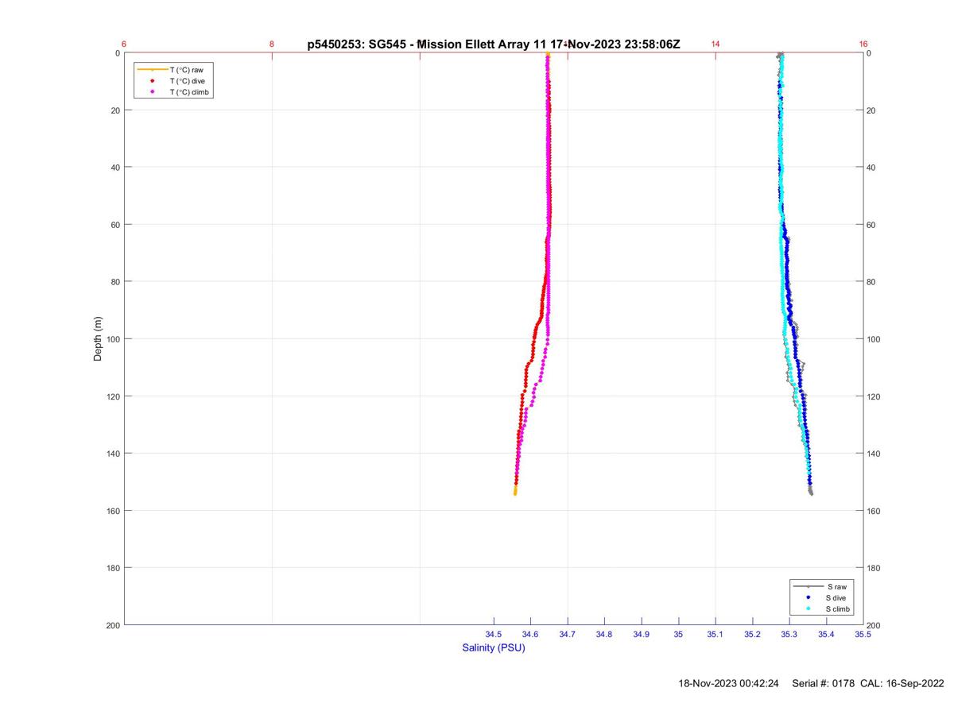Click salinity tick label 35.3

789,634
